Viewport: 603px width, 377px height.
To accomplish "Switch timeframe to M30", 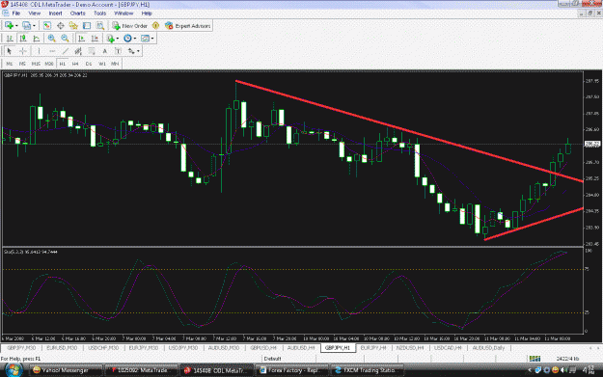I will [x=49, y=64].
